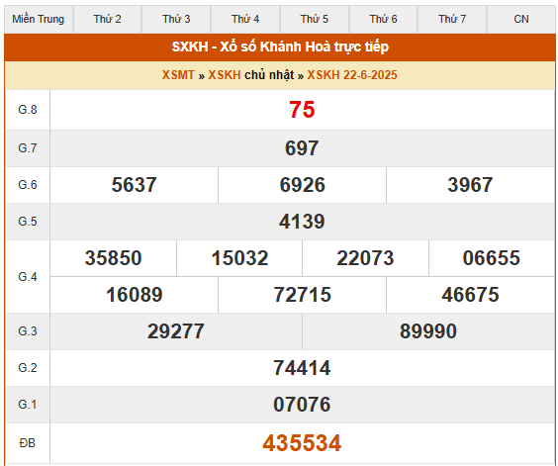Click the G.7 result 697
The width and height of the screenshot is (558, 466).
coord(302,148)
